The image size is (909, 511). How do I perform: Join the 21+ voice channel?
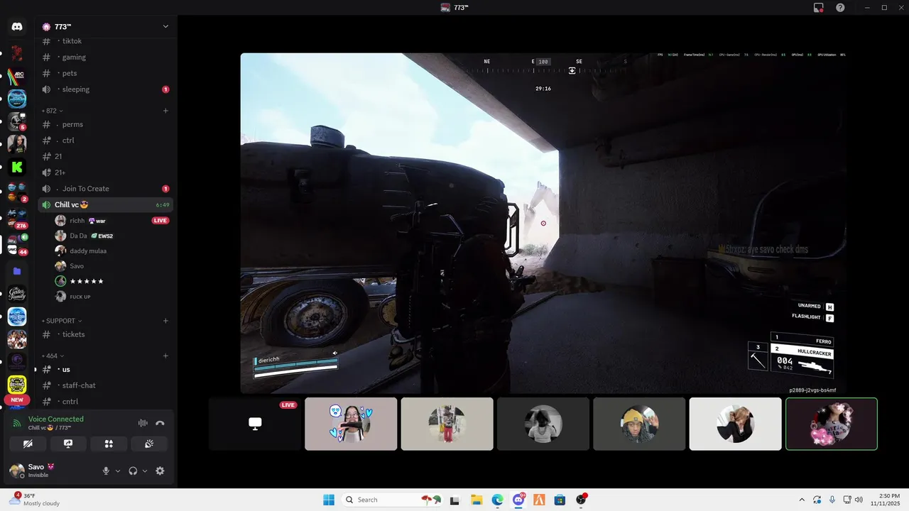click(105, 172)
